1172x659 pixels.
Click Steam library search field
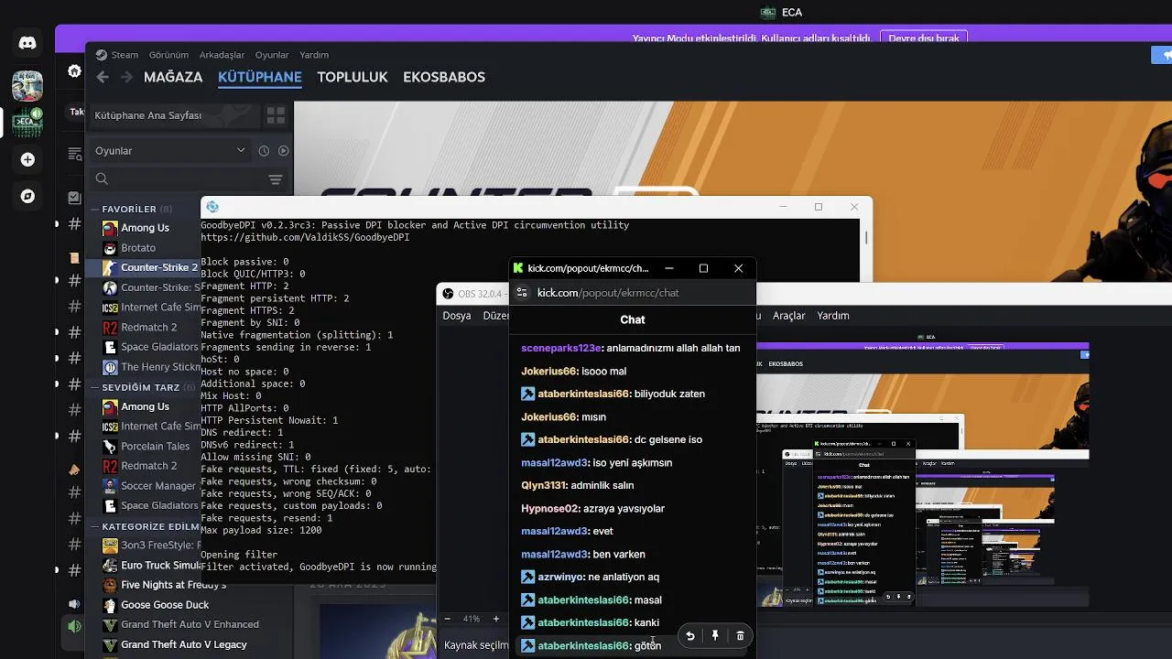coord(179,179)
